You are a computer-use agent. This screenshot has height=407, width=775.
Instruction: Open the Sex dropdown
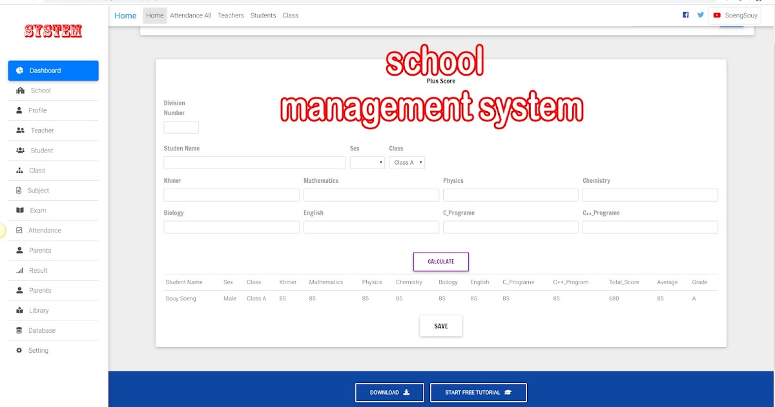pyautogui.click(x=367, y=163)
